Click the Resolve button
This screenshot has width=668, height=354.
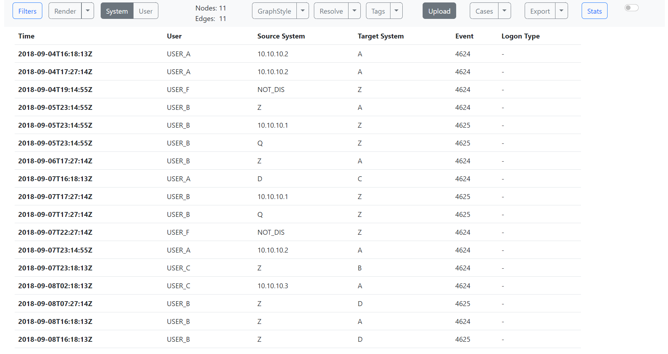pos(331,11)
